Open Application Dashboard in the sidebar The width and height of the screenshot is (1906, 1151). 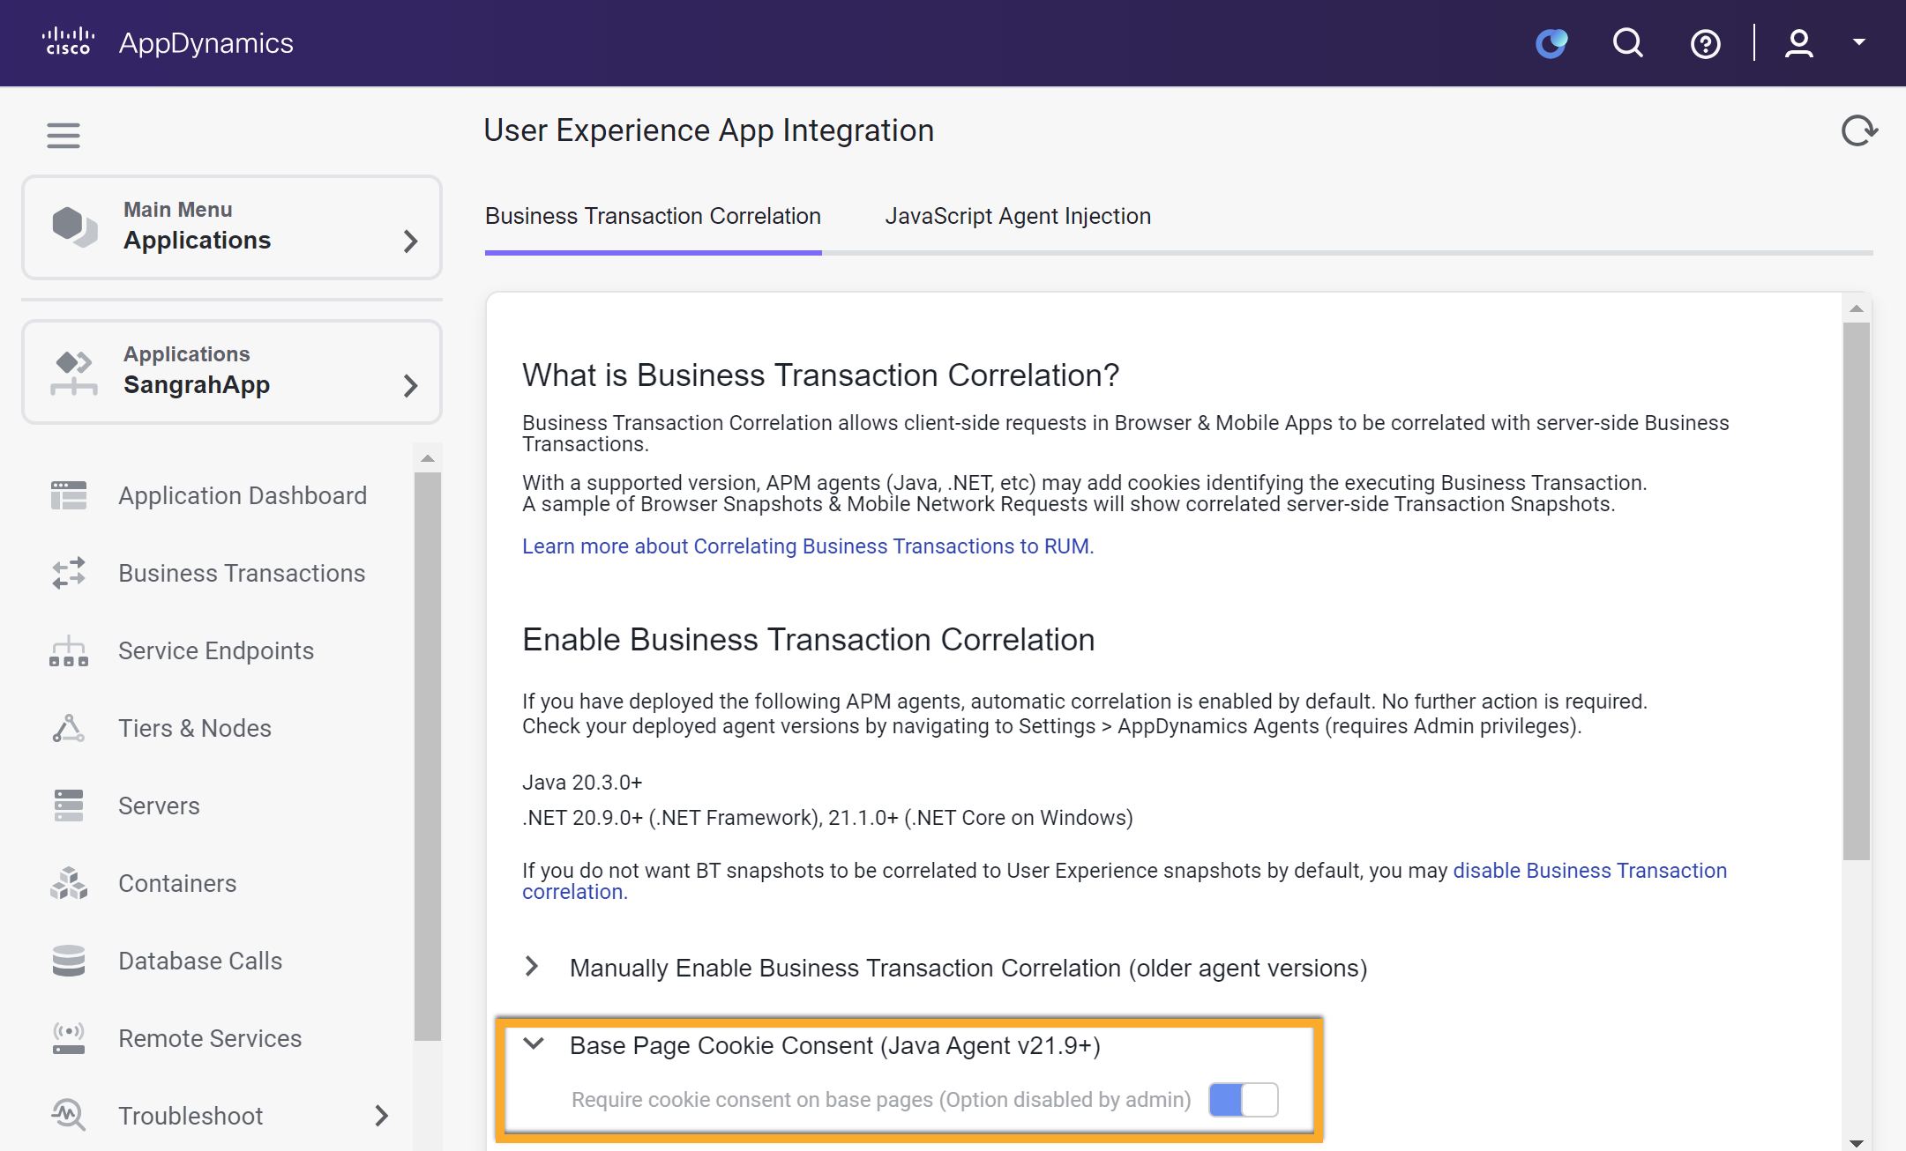(243, 495)
